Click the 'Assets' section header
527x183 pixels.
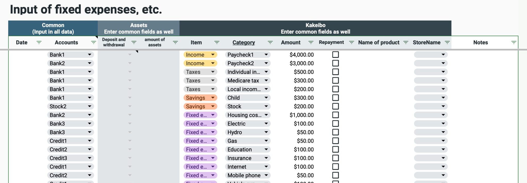coord(138,28)
